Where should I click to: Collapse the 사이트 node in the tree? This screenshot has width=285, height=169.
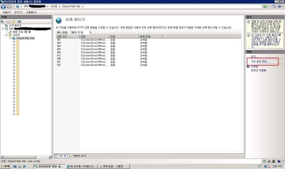[x=7, y=35]
